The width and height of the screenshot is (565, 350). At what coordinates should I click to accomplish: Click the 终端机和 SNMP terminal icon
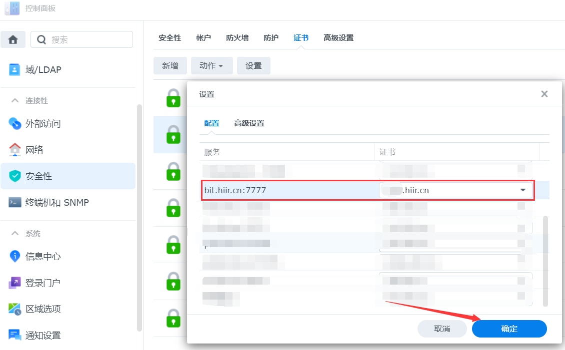coord(15,203)
